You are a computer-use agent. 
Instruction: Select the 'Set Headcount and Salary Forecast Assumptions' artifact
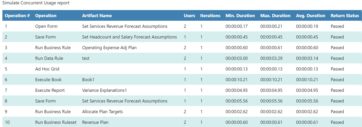click(x=129, y=37)
